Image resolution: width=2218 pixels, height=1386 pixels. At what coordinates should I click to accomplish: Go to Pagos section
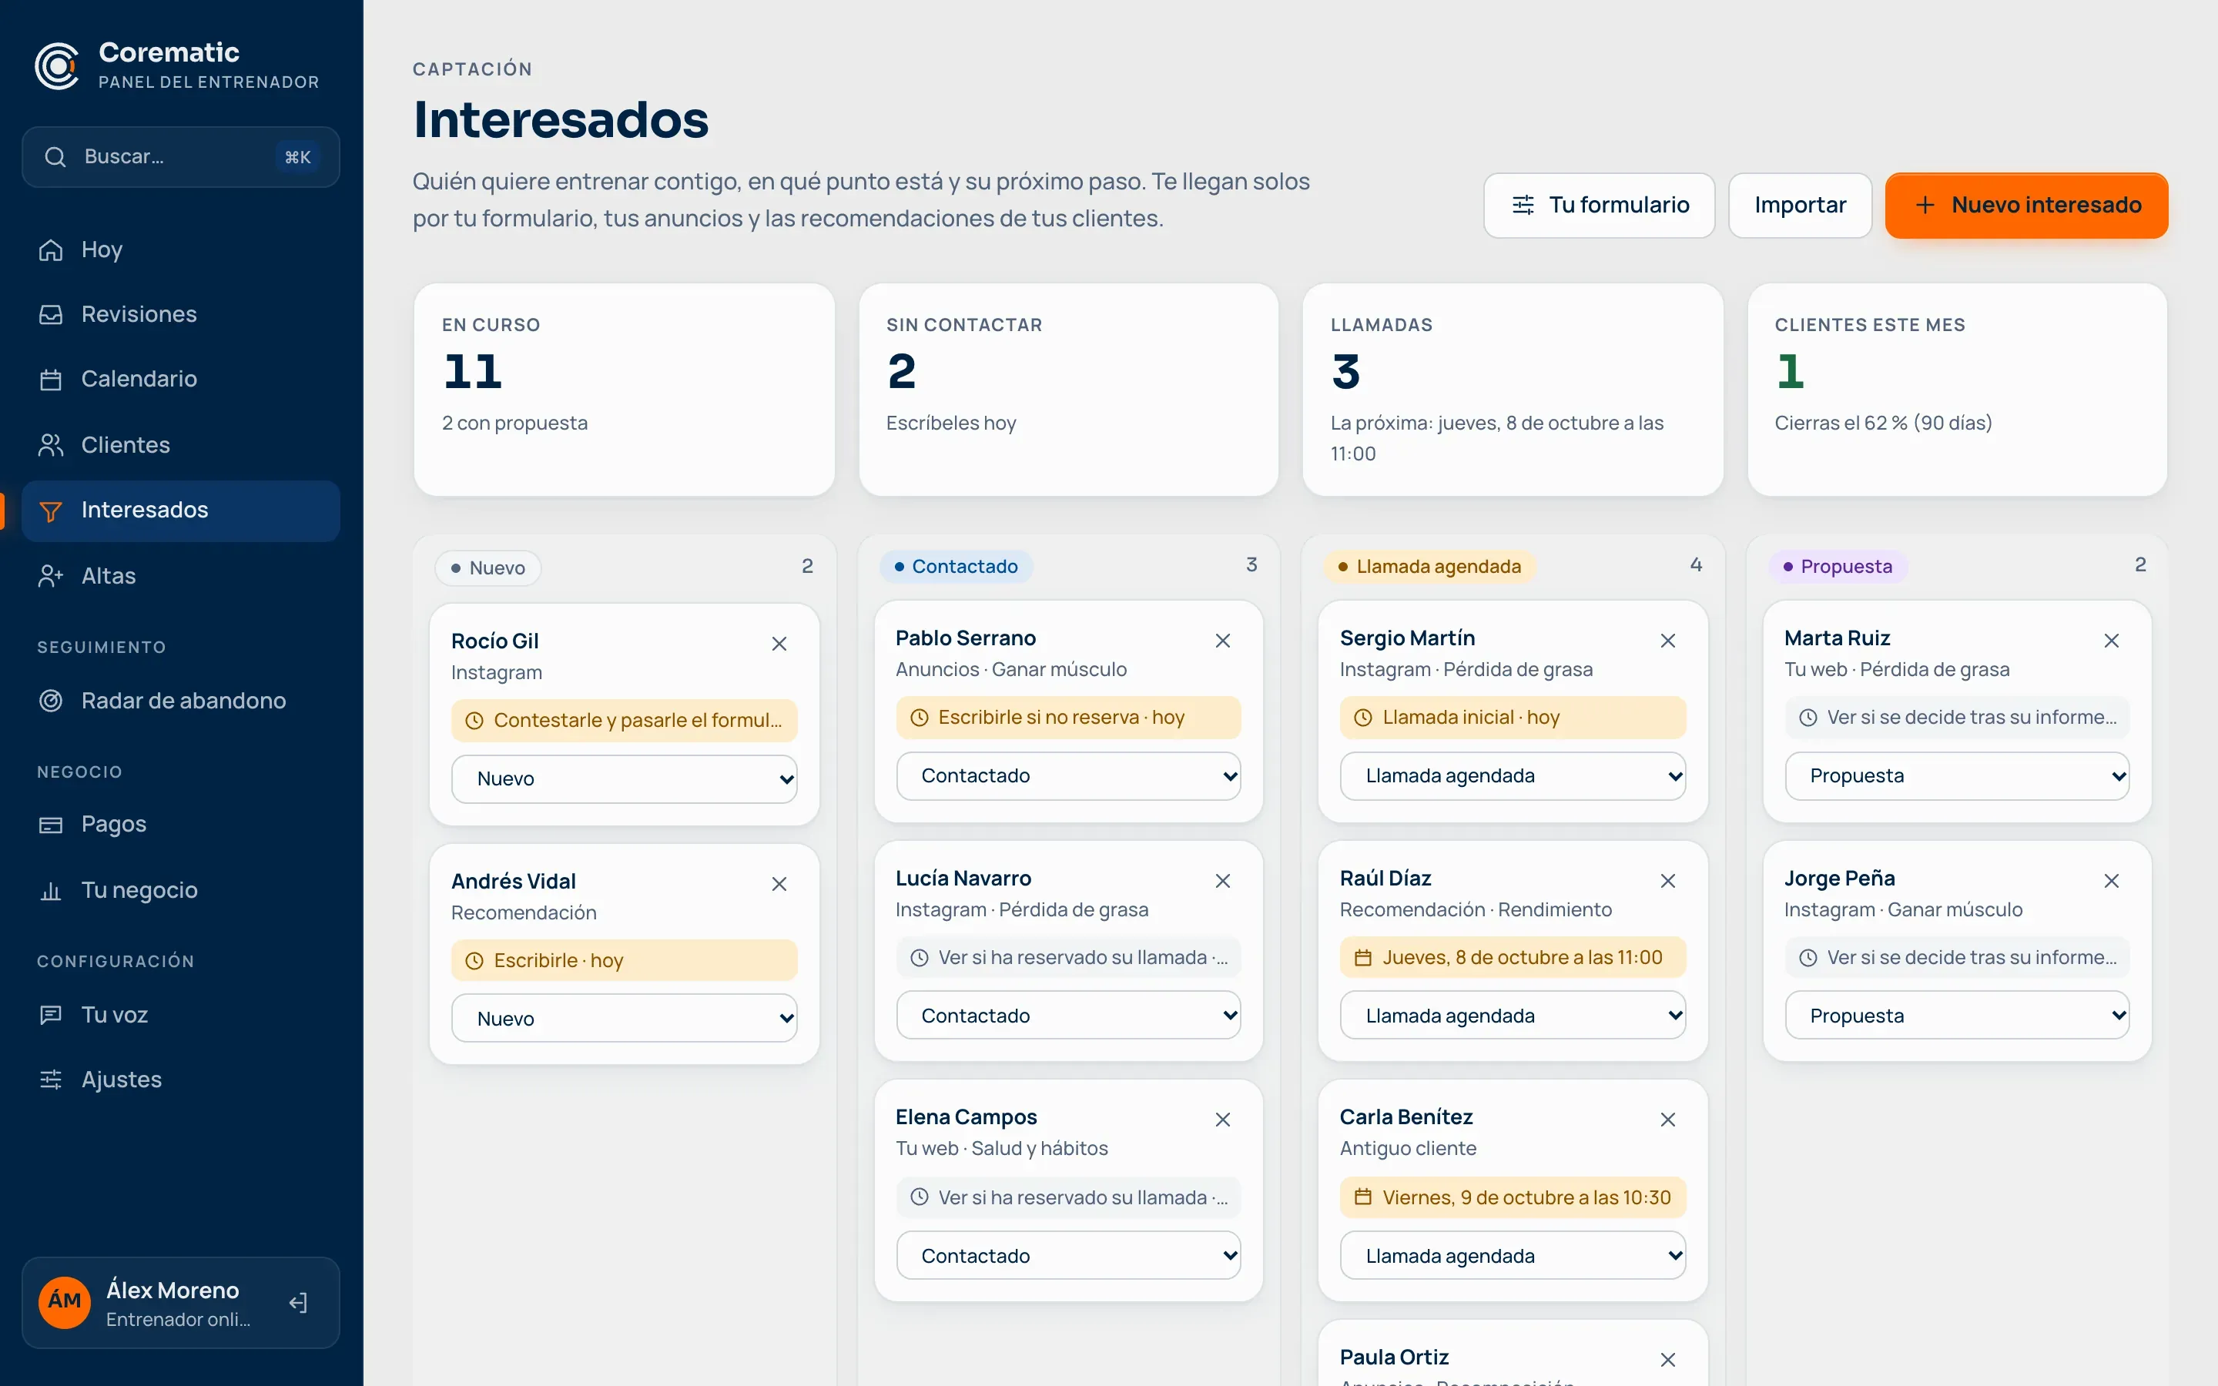pyautogui.click(x=180, y=824)
